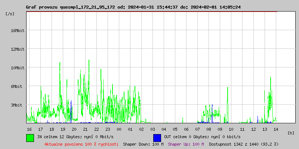Select hour 13 on the time axis
The image size is (299, 149).
265,129
